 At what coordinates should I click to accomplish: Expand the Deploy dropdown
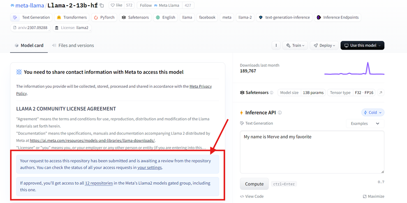324,46
